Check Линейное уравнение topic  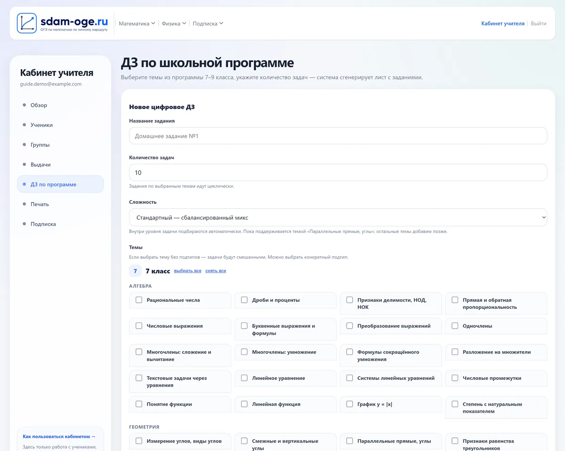244,378
